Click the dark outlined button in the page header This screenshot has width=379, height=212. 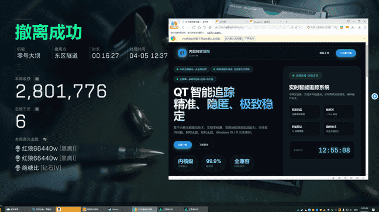325,53
